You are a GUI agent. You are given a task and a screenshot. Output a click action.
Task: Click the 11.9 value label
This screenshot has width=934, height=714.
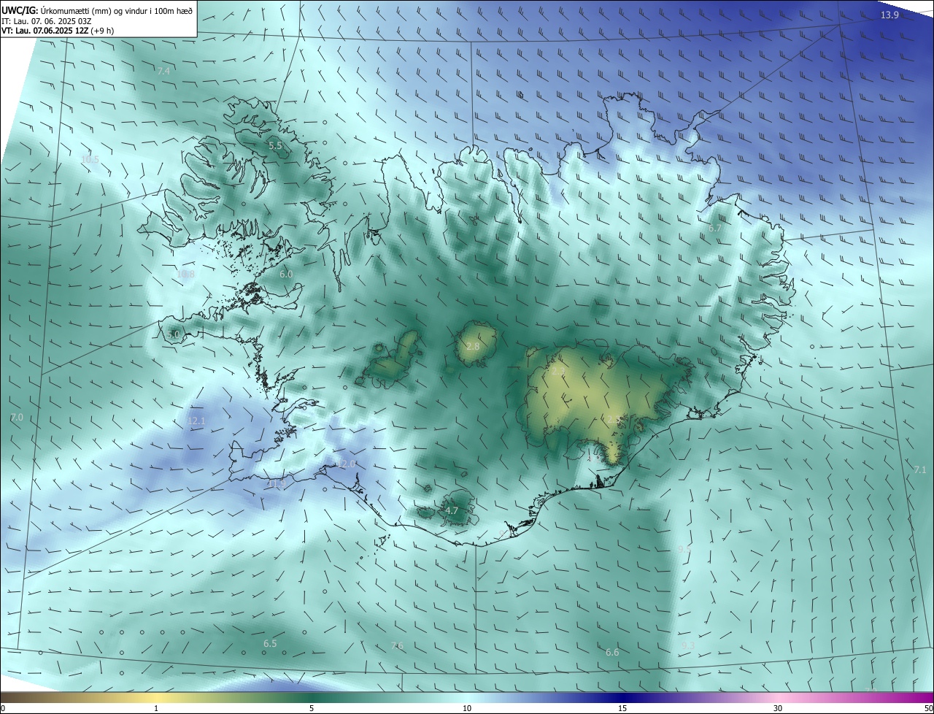click(277, 483)
